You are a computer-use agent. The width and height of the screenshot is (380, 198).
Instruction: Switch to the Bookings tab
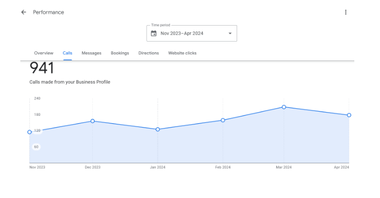[120, 53]
